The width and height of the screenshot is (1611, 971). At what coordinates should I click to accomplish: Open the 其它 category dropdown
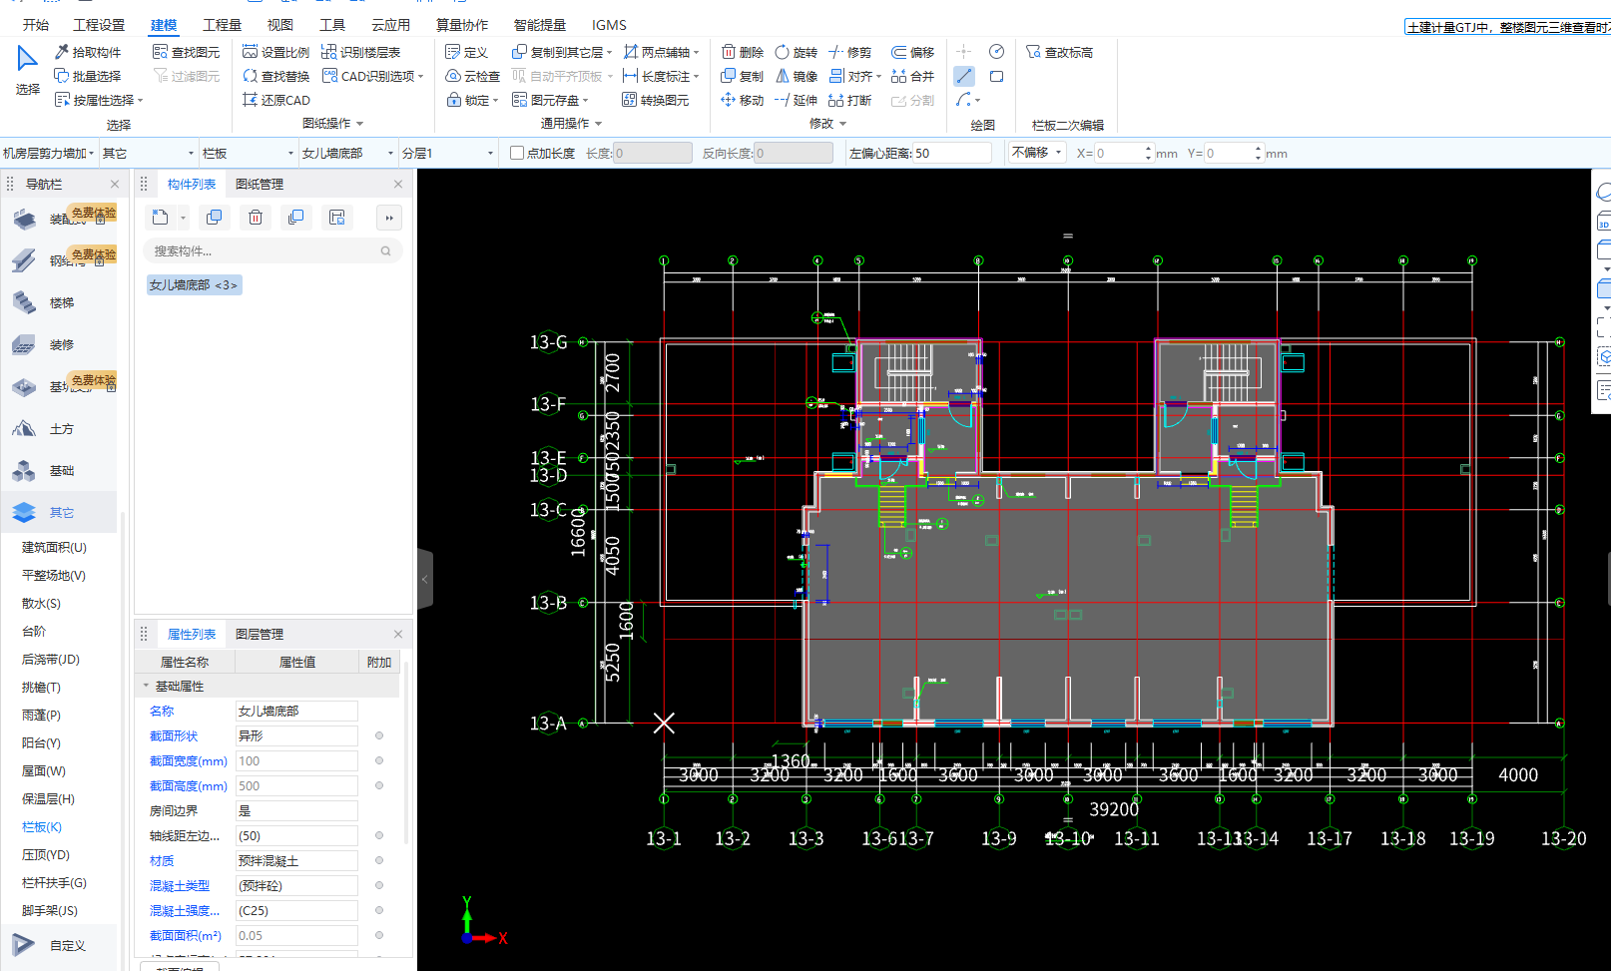(x=149, y=153)
